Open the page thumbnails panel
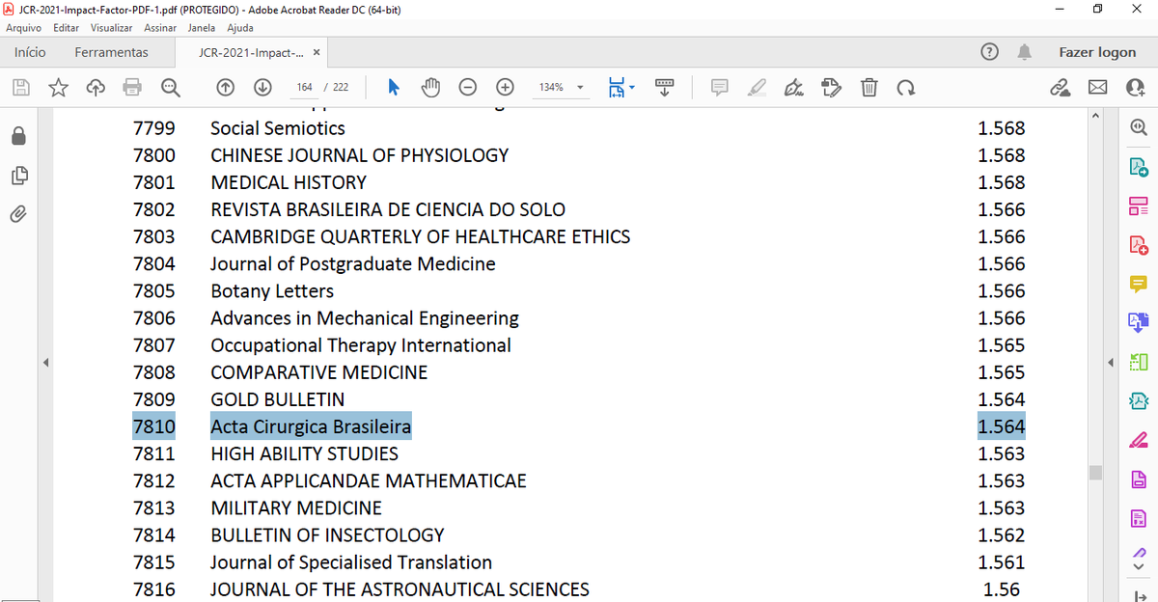Screen dimensions: 1158x602 click(18, 175)
